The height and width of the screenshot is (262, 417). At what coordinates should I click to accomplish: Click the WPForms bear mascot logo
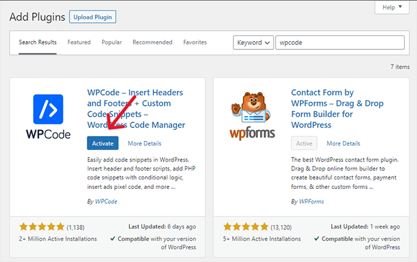tap(252, 116)
